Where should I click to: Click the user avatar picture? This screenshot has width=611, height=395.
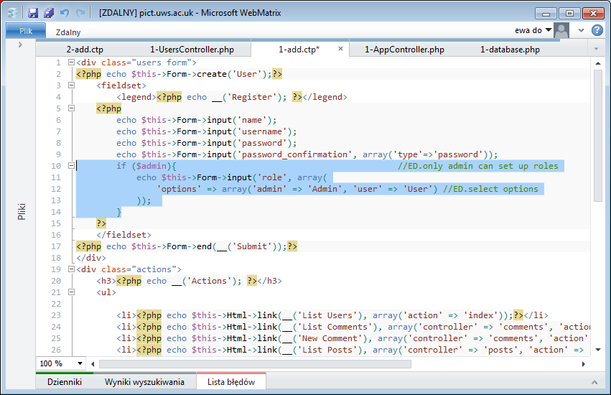point(561,30)
